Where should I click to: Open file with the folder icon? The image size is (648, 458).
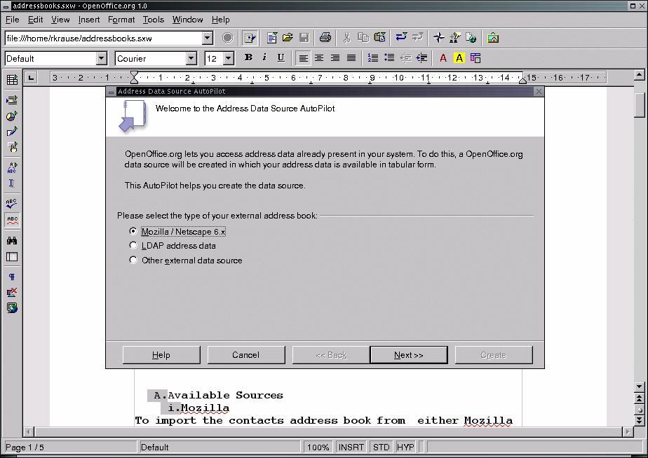(x=288, y=38)
